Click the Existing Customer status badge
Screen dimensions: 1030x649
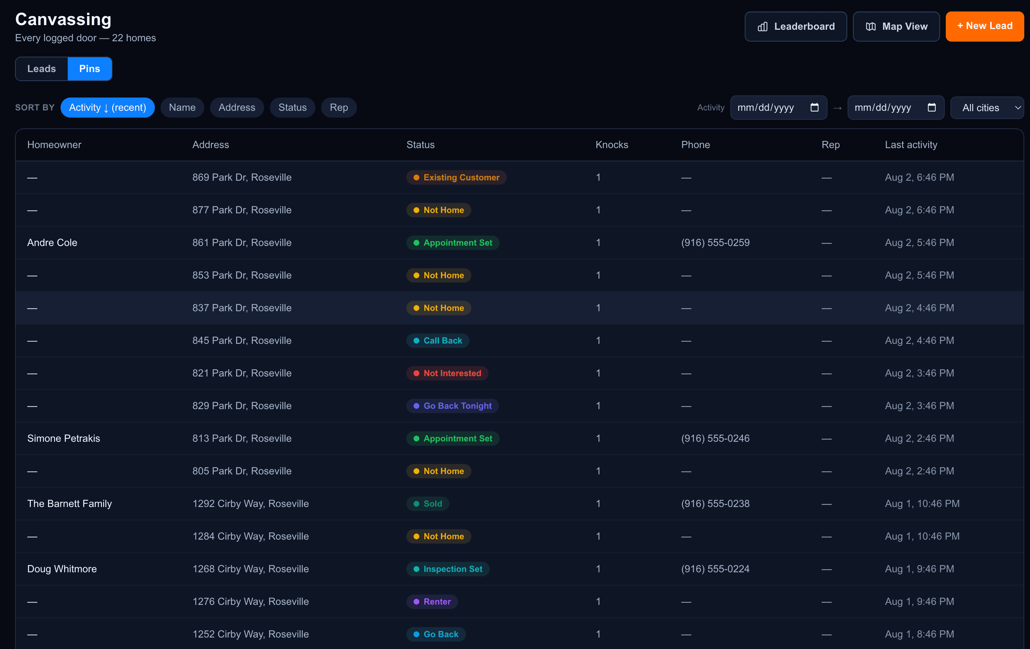[456, 177]
